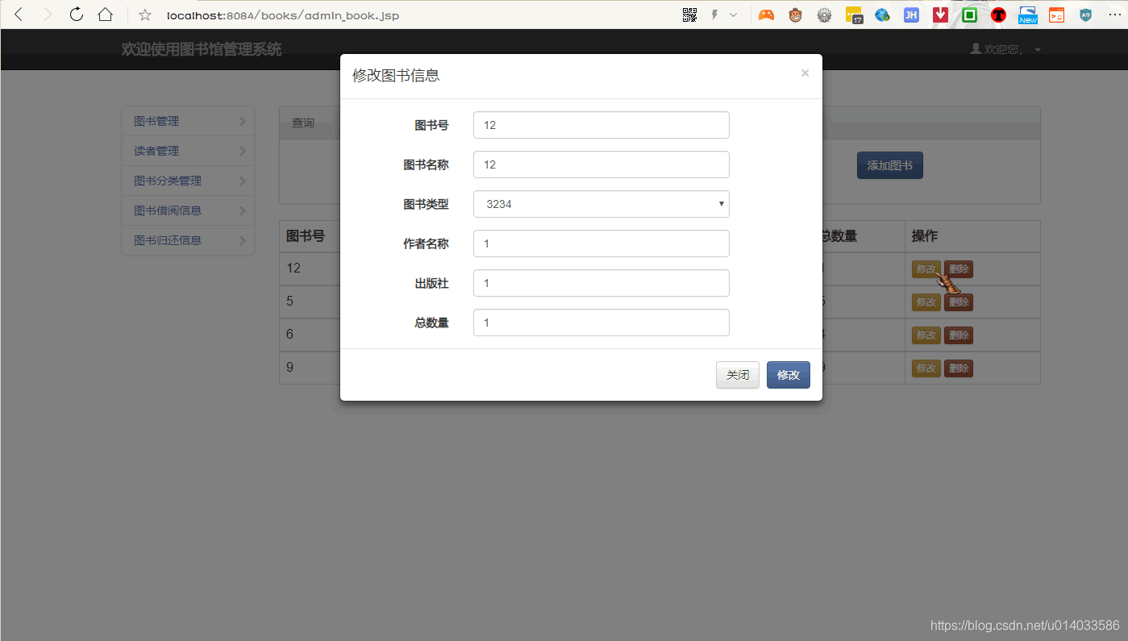Click the 图书号 table column header

pos(306,236)
